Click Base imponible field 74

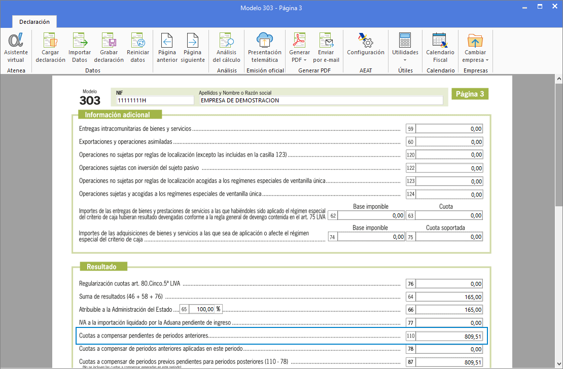pos(371,237)
